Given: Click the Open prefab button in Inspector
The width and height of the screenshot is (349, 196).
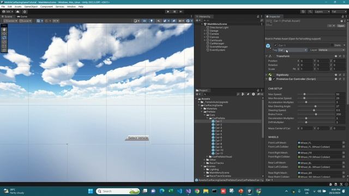Looking at the screenshot, I should (341, 26).
